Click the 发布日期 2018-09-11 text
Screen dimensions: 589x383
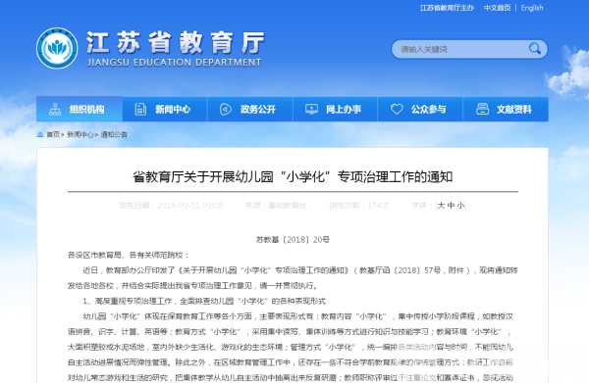pyautogui.click(x=171, y=206)
